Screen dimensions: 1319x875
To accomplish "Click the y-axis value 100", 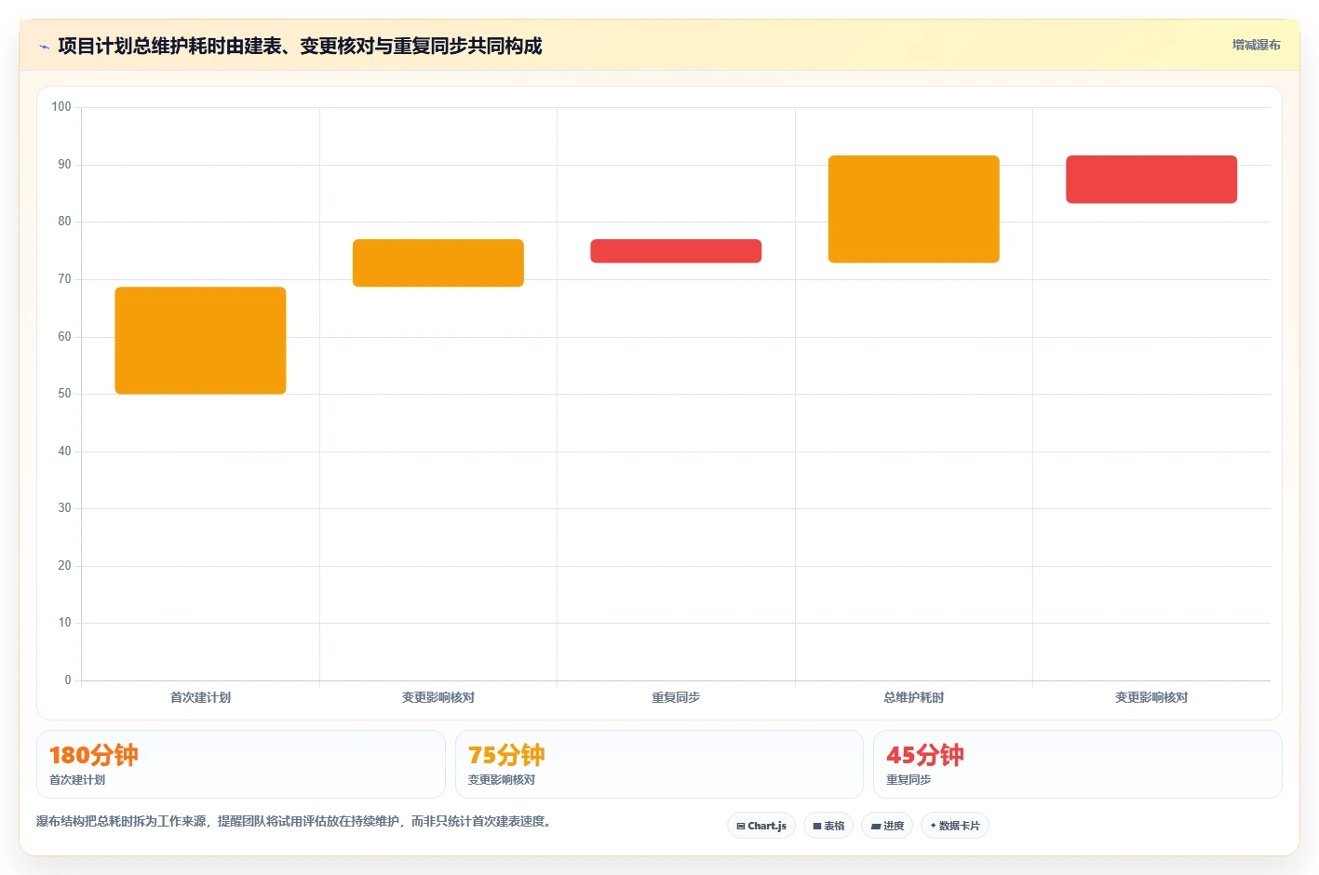I will 61,107.
